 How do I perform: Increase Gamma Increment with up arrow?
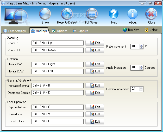(x=141, y=88)
